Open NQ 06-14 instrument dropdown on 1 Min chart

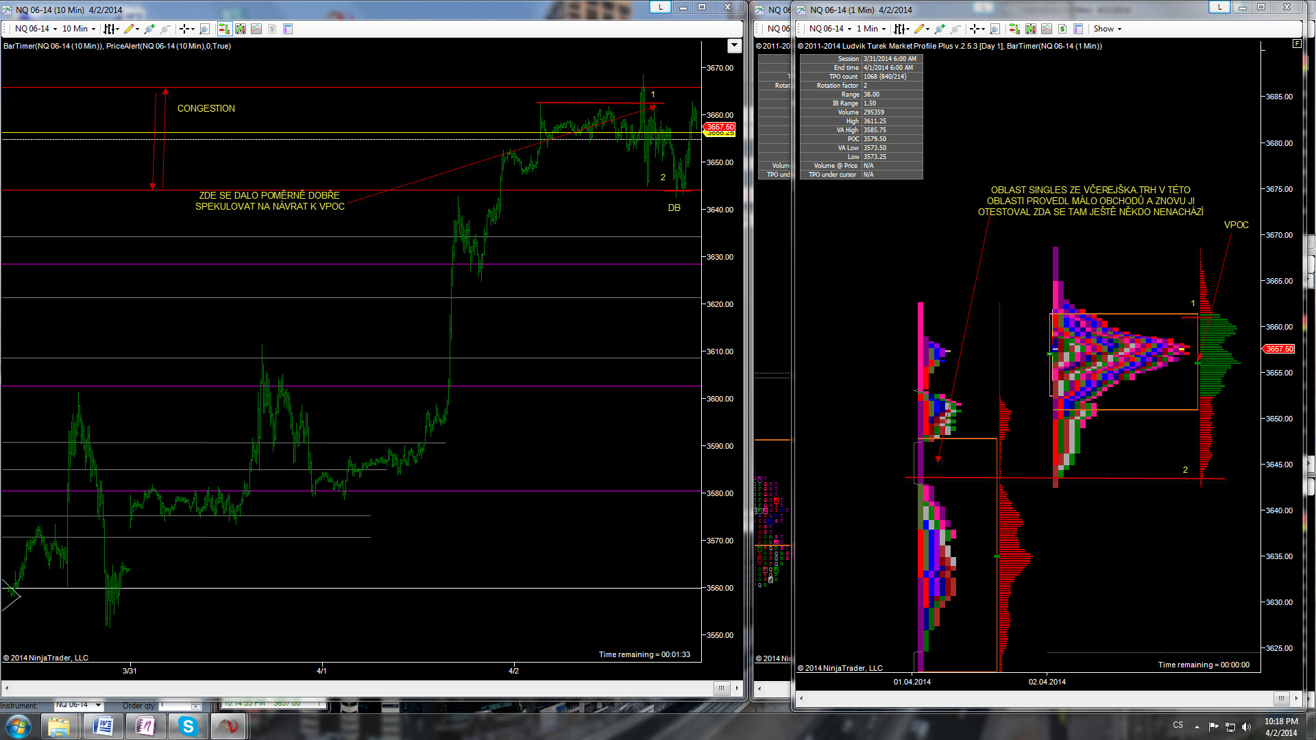(830, 29)
